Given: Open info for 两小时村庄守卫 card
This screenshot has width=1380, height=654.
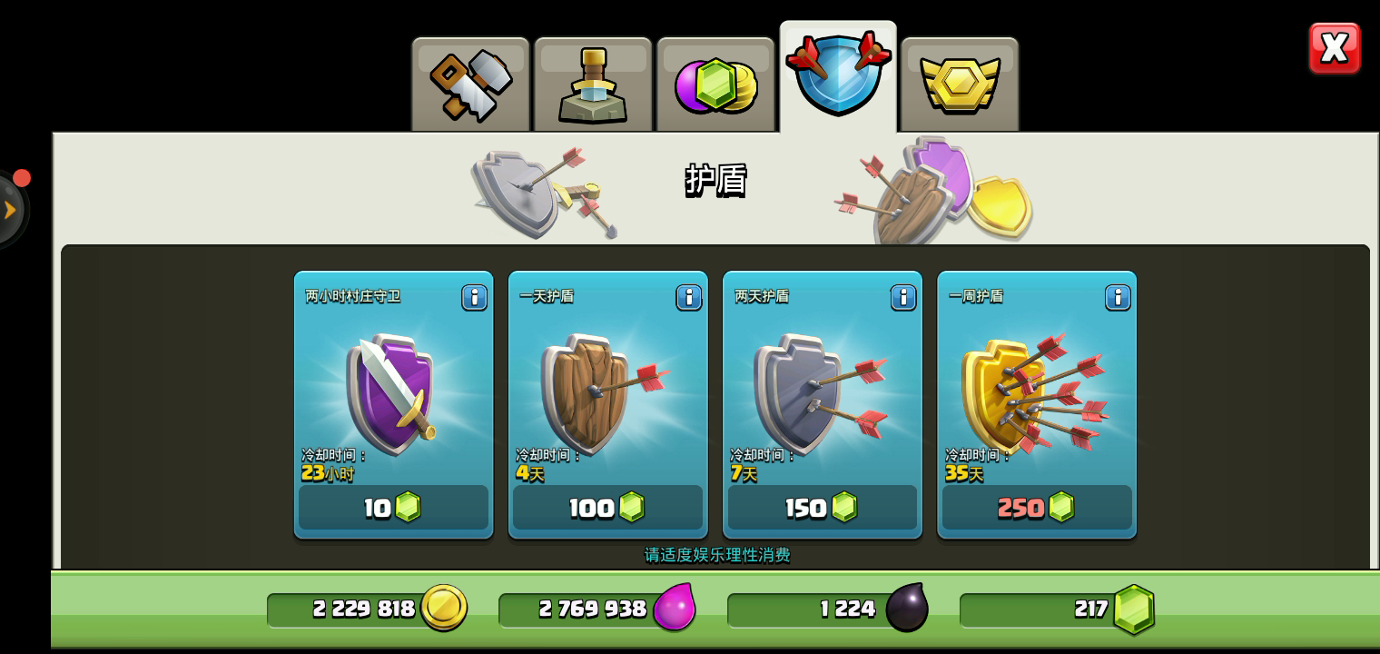Looking at the screenshot, I should (474, 297).
